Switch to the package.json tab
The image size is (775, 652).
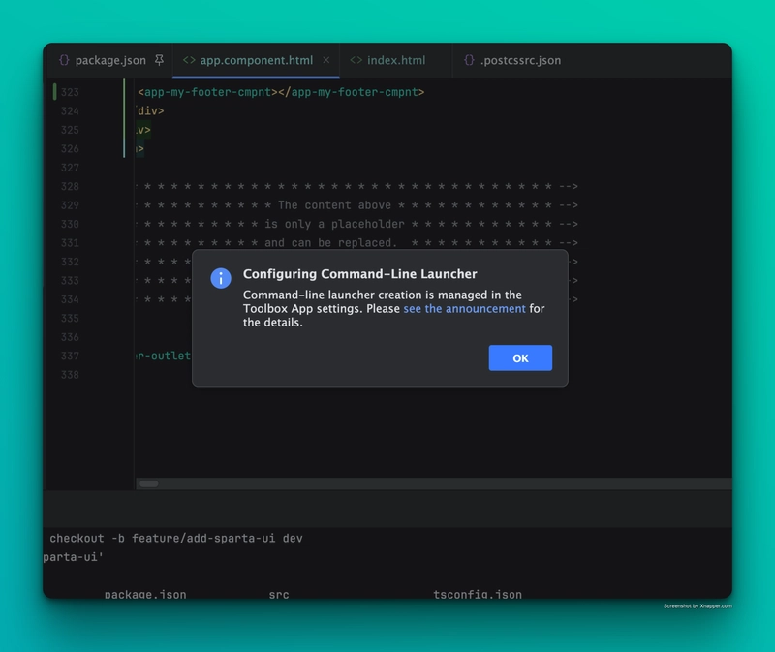[110, 60]
